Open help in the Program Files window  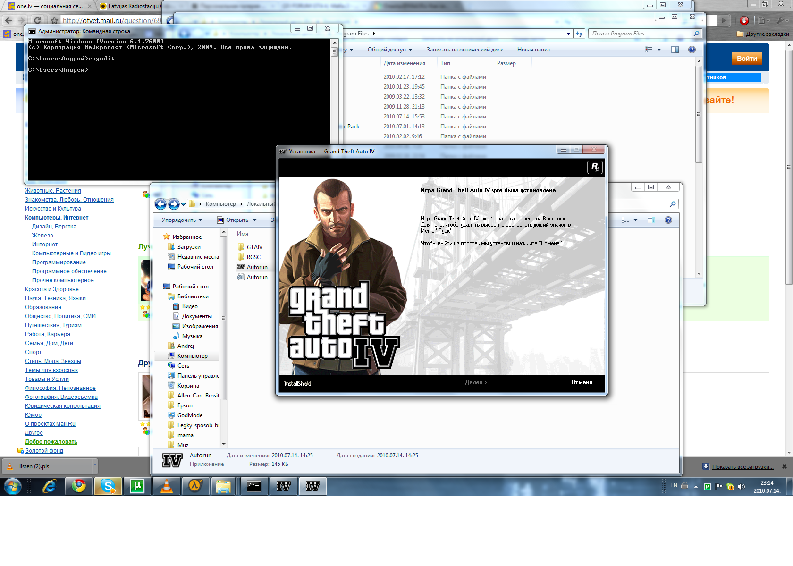(x=692, y=50)
